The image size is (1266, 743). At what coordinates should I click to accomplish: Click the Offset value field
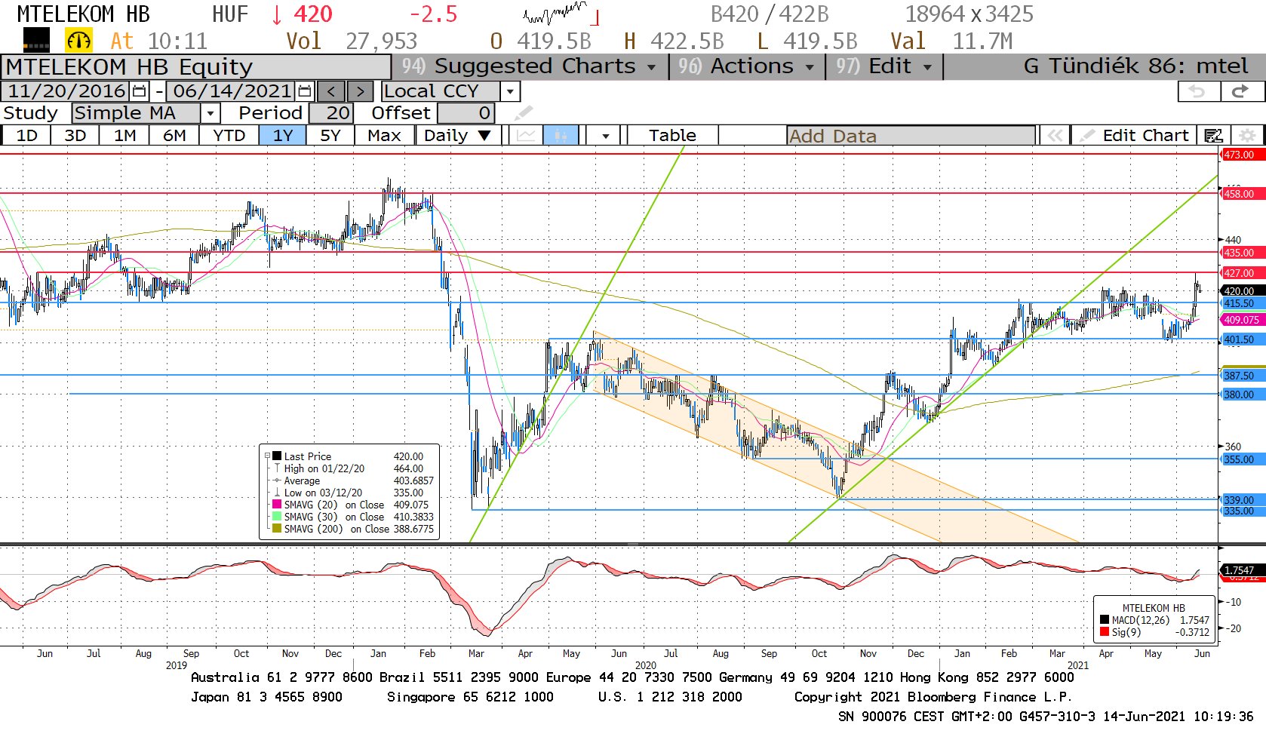click(x=466, y=113)
